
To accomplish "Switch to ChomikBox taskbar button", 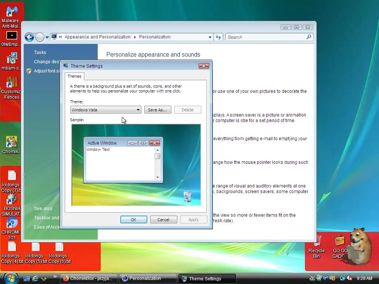I will (x=89, y=278).
